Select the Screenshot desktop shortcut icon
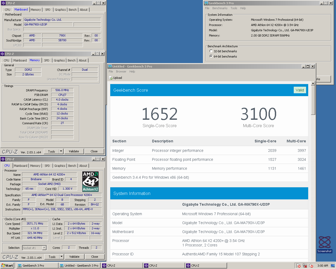 [x=325, y=244]
